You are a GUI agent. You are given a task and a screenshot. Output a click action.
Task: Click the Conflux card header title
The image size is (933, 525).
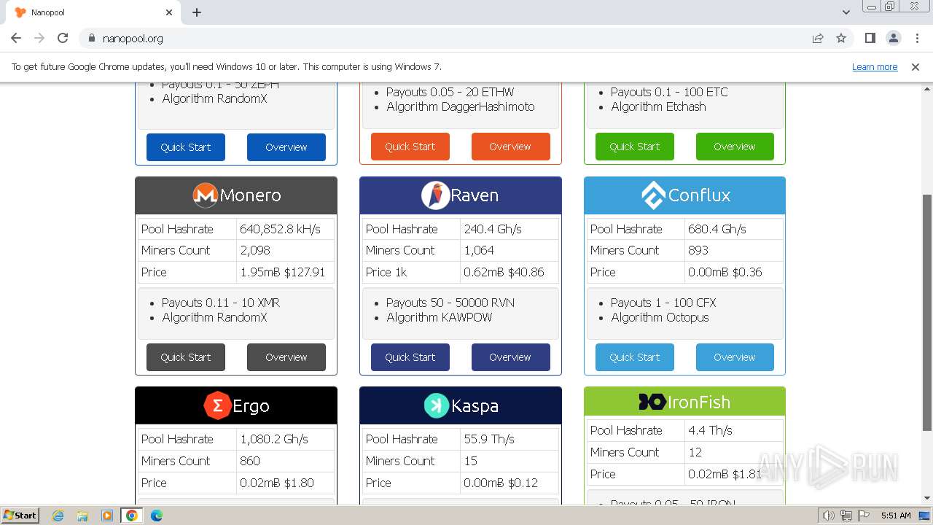coord(699,195)
